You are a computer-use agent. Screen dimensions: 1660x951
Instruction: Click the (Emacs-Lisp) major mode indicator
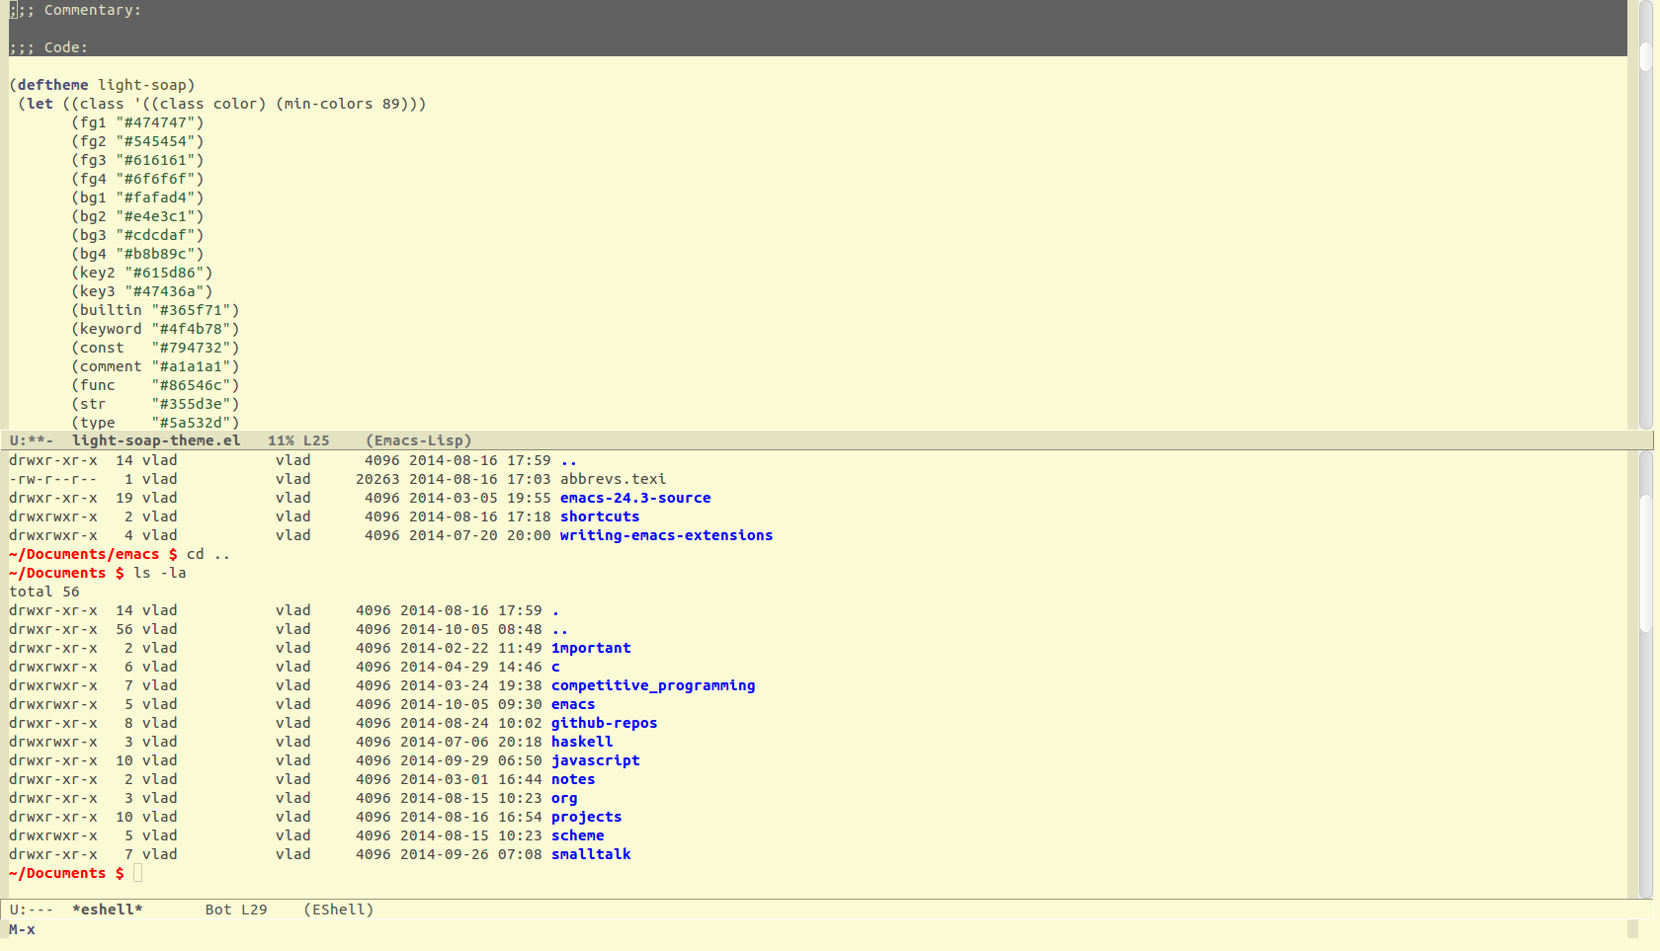pos(419,440)
